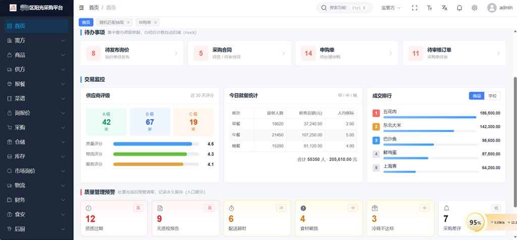Open the 待审核订单 todo card

pyautogui.click(x=454, y=53)
